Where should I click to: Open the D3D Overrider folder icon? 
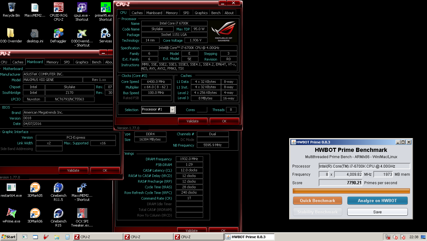pos(11,35)
